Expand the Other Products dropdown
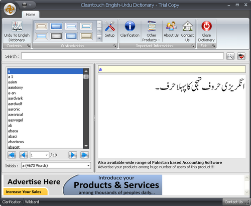The image size is (251, 206). point(151,31)
